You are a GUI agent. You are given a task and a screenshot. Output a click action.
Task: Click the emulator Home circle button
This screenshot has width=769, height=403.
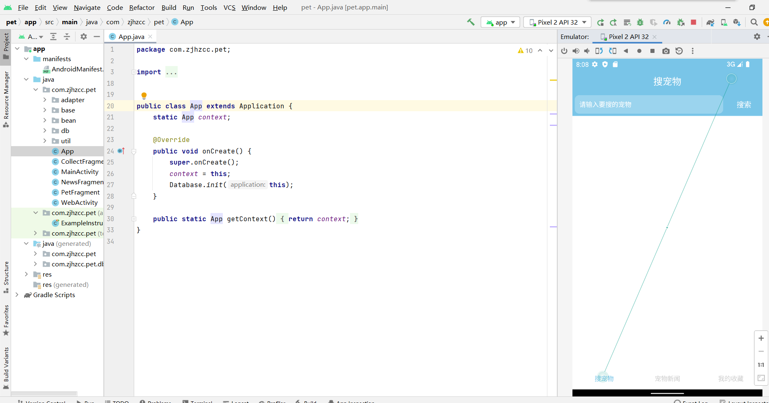click(639, 51)
